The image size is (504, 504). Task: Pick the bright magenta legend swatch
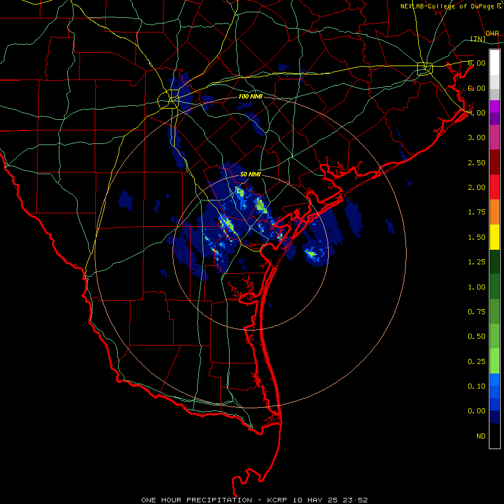(494, 106)
